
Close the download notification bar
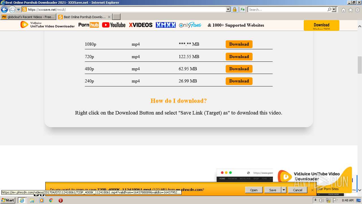[x=313, y=190]
